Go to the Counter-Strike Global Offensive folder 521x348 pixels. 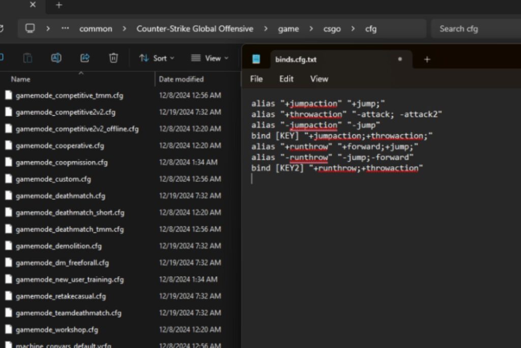tap(194, 29)
